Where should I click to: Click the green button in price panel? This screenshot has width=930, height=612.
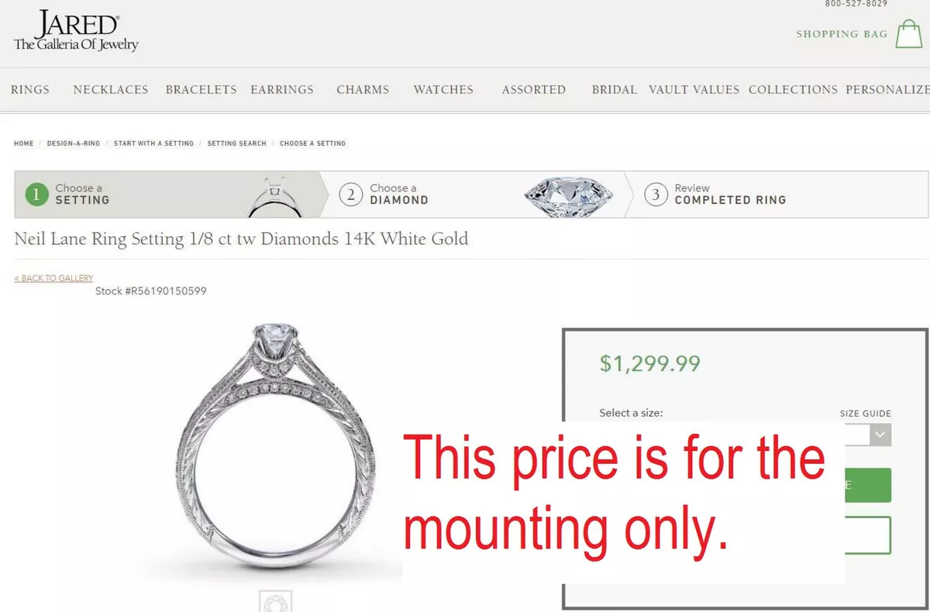tap(868, 485)
